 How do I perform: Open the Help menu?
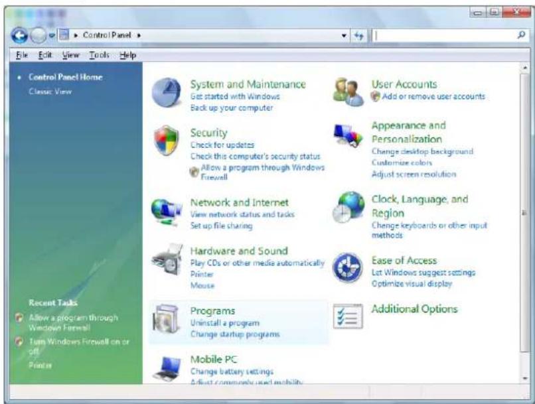(128, 55)
